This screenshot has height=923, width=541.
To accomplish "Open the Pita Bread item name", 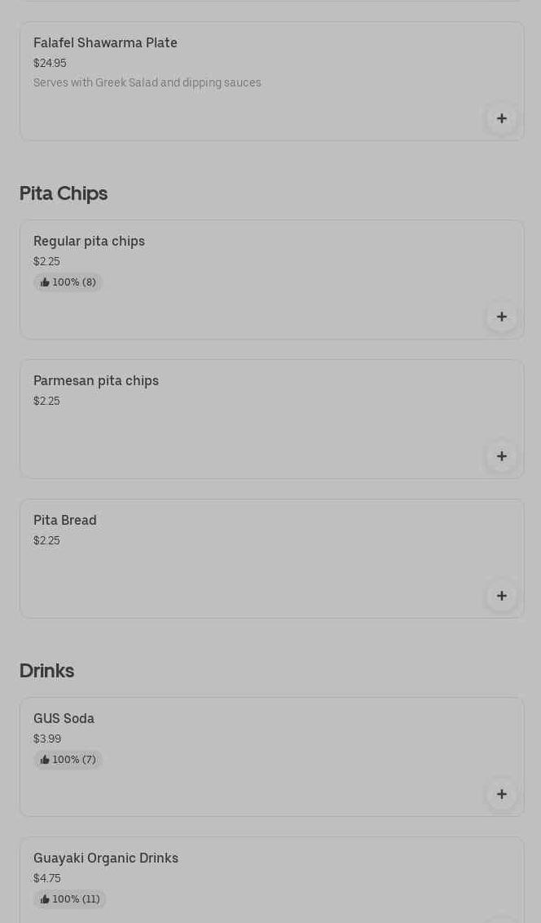I will tap(65, 520).
